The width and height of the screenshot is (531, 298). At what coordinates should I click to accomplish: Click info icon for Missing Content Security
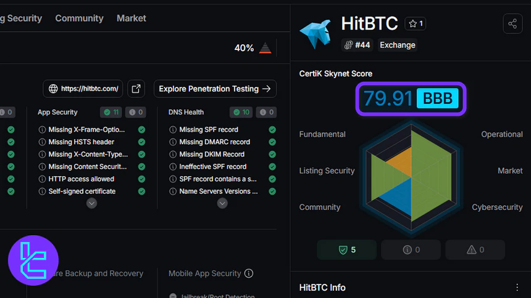coord(42,167)
